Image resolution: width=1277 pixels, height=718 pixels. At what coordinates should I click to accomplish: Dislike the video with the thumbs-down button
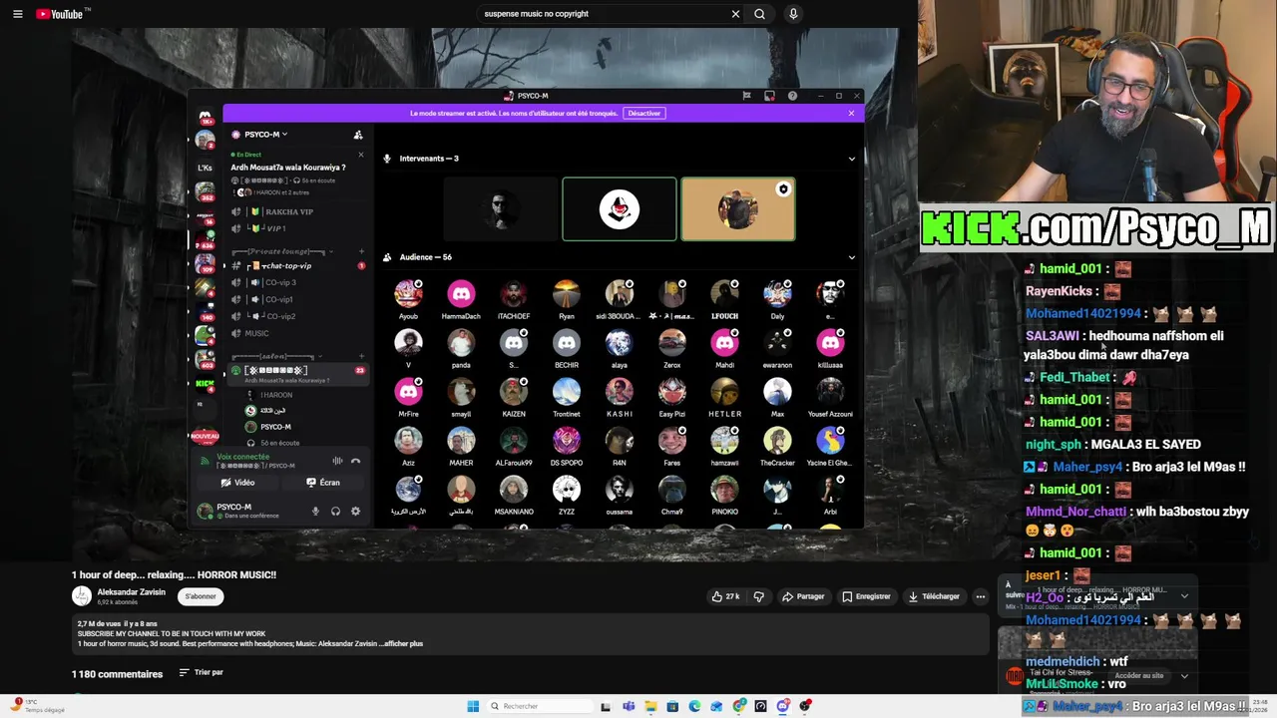pyautogui.click(x=758, y=596)
